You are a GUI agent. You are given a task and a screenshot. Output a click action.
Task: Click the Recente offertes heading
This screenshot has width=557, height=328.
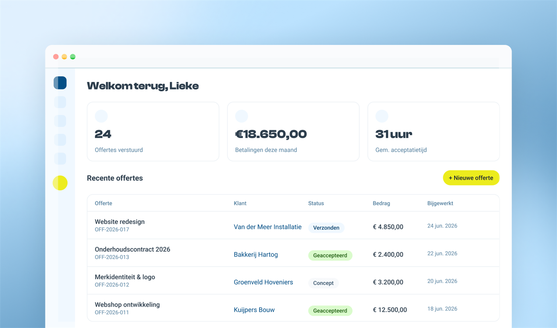pyautogui.click(x=115, y=178)
